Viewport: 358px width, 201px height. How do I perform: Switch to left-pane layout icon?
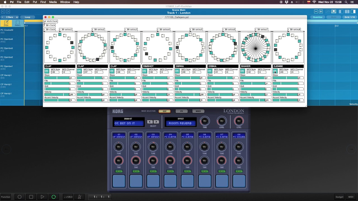tap(341, 11)
